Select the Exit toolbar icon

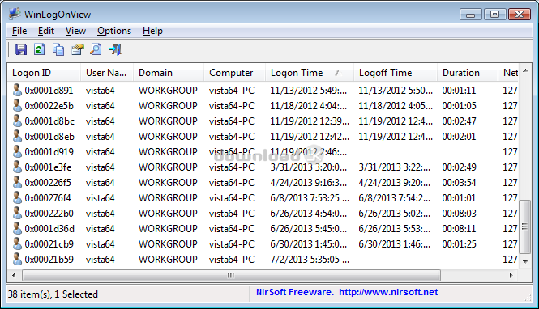click(x=115, y=49)
